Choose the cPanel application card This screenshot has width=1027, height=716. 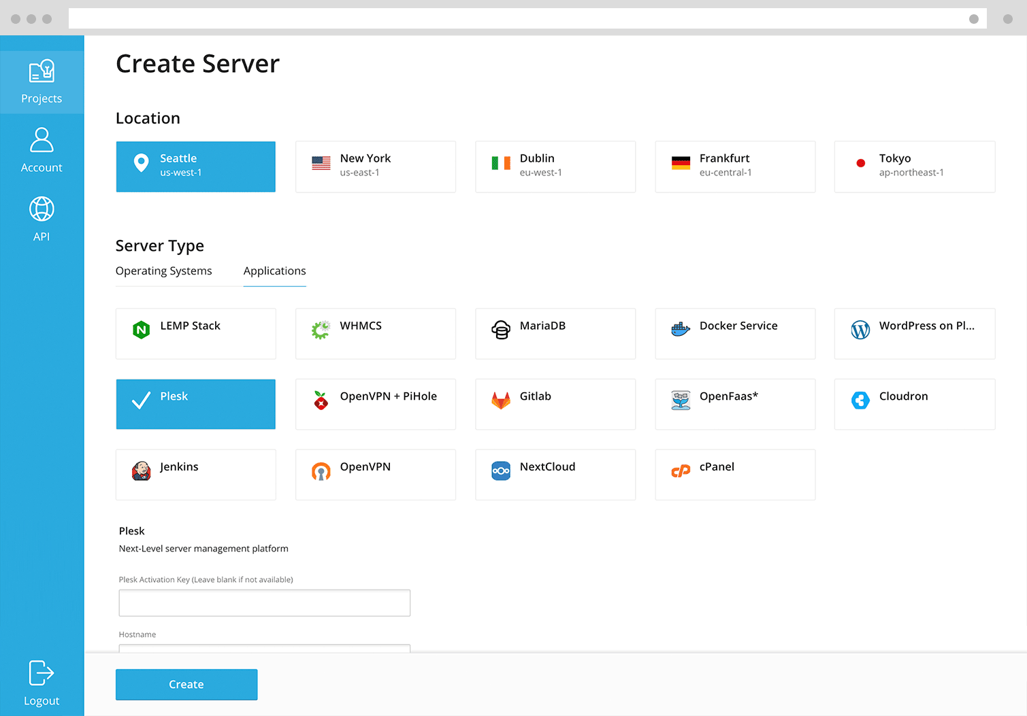[735, 475]
